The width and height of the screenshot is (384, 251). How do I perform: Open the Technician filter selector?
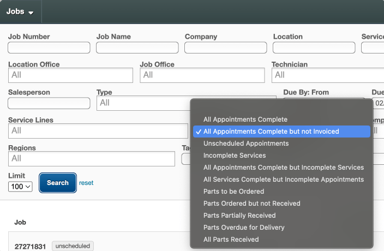click(327, 75)
